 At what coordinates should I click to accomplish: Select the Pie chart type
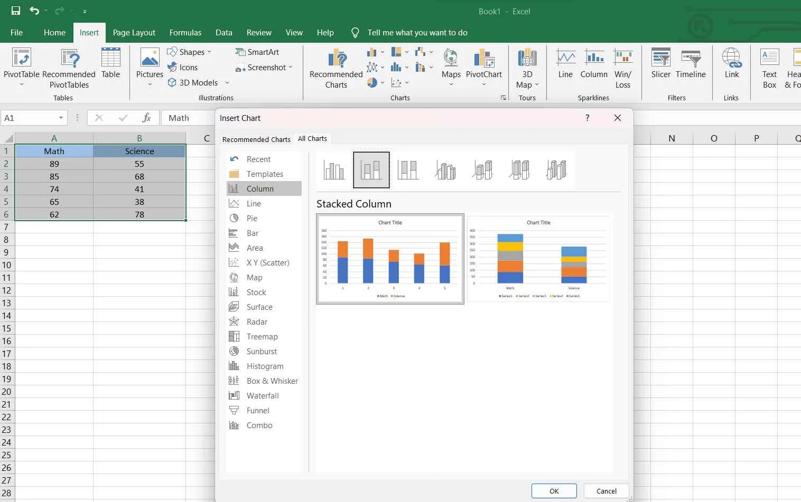[x=251, y=218]
